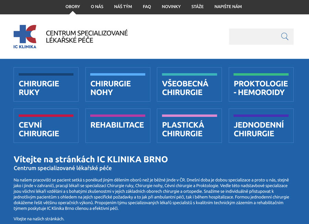Open the OBORY menu item
Screen dimensions: 309x224
coord(73,7)
